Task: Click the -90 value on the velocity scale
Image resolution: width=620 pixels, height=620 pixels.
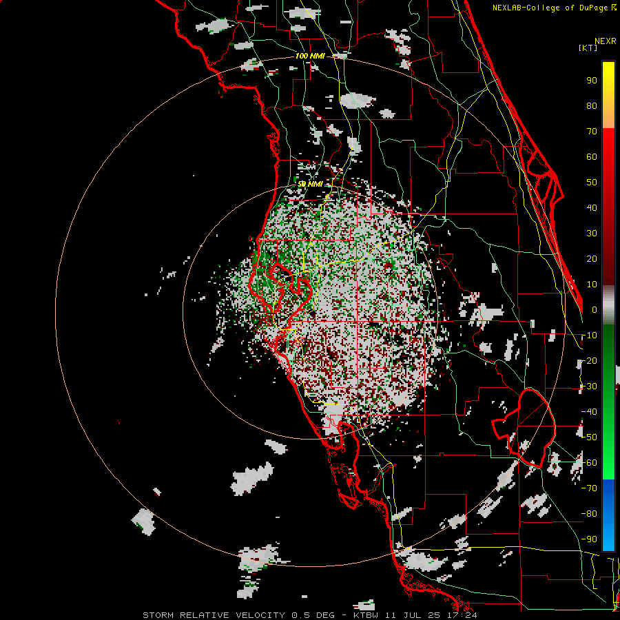Action: (589, 539)
